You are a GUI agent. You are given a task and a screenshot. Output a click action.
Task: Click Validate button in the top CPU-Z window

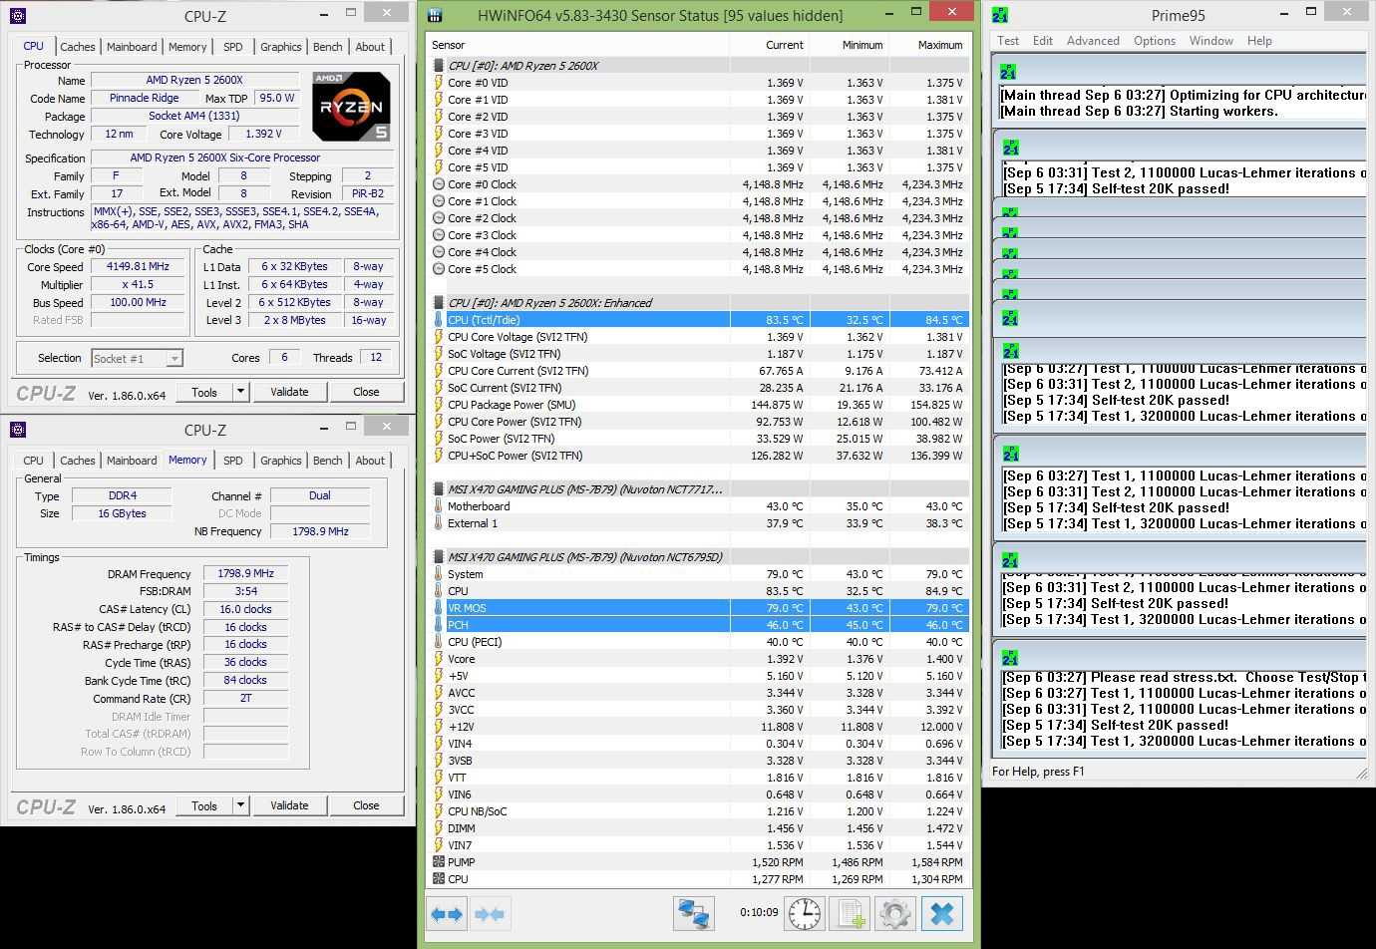click(x=289, y=392)
